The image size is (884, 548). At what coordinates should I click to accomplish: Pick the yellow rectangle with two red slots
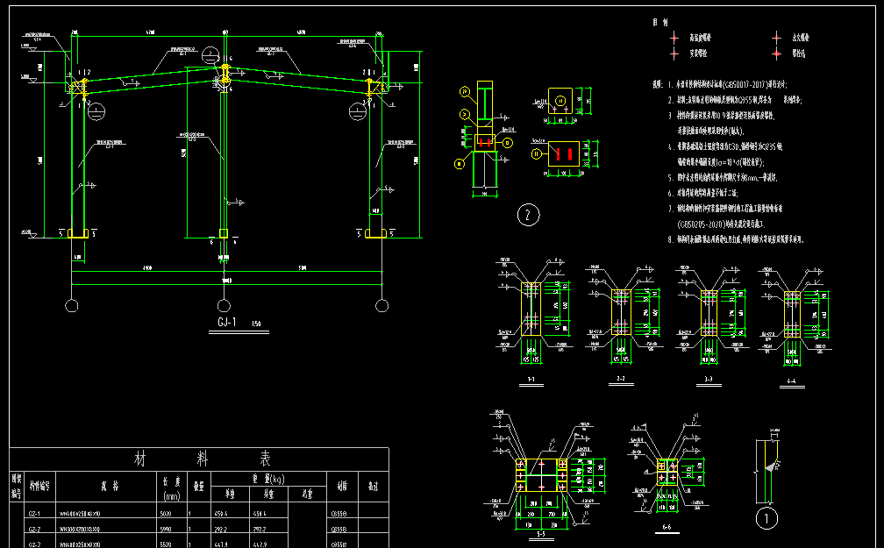coord(561,154)
